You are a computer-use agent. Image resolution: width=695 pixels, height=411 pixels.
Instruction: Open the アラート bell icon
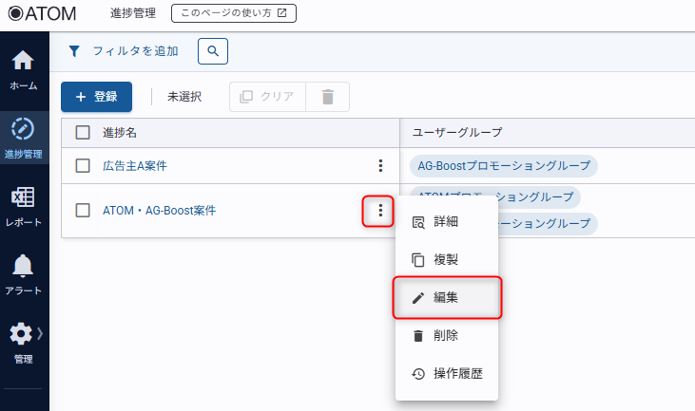pyautogui.click(x=24, y=272)
